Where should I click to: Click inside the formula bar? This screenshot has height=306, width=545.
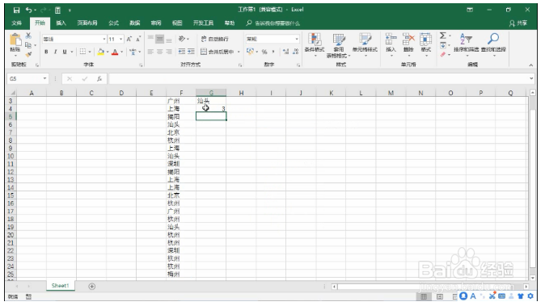click(318, 79)
